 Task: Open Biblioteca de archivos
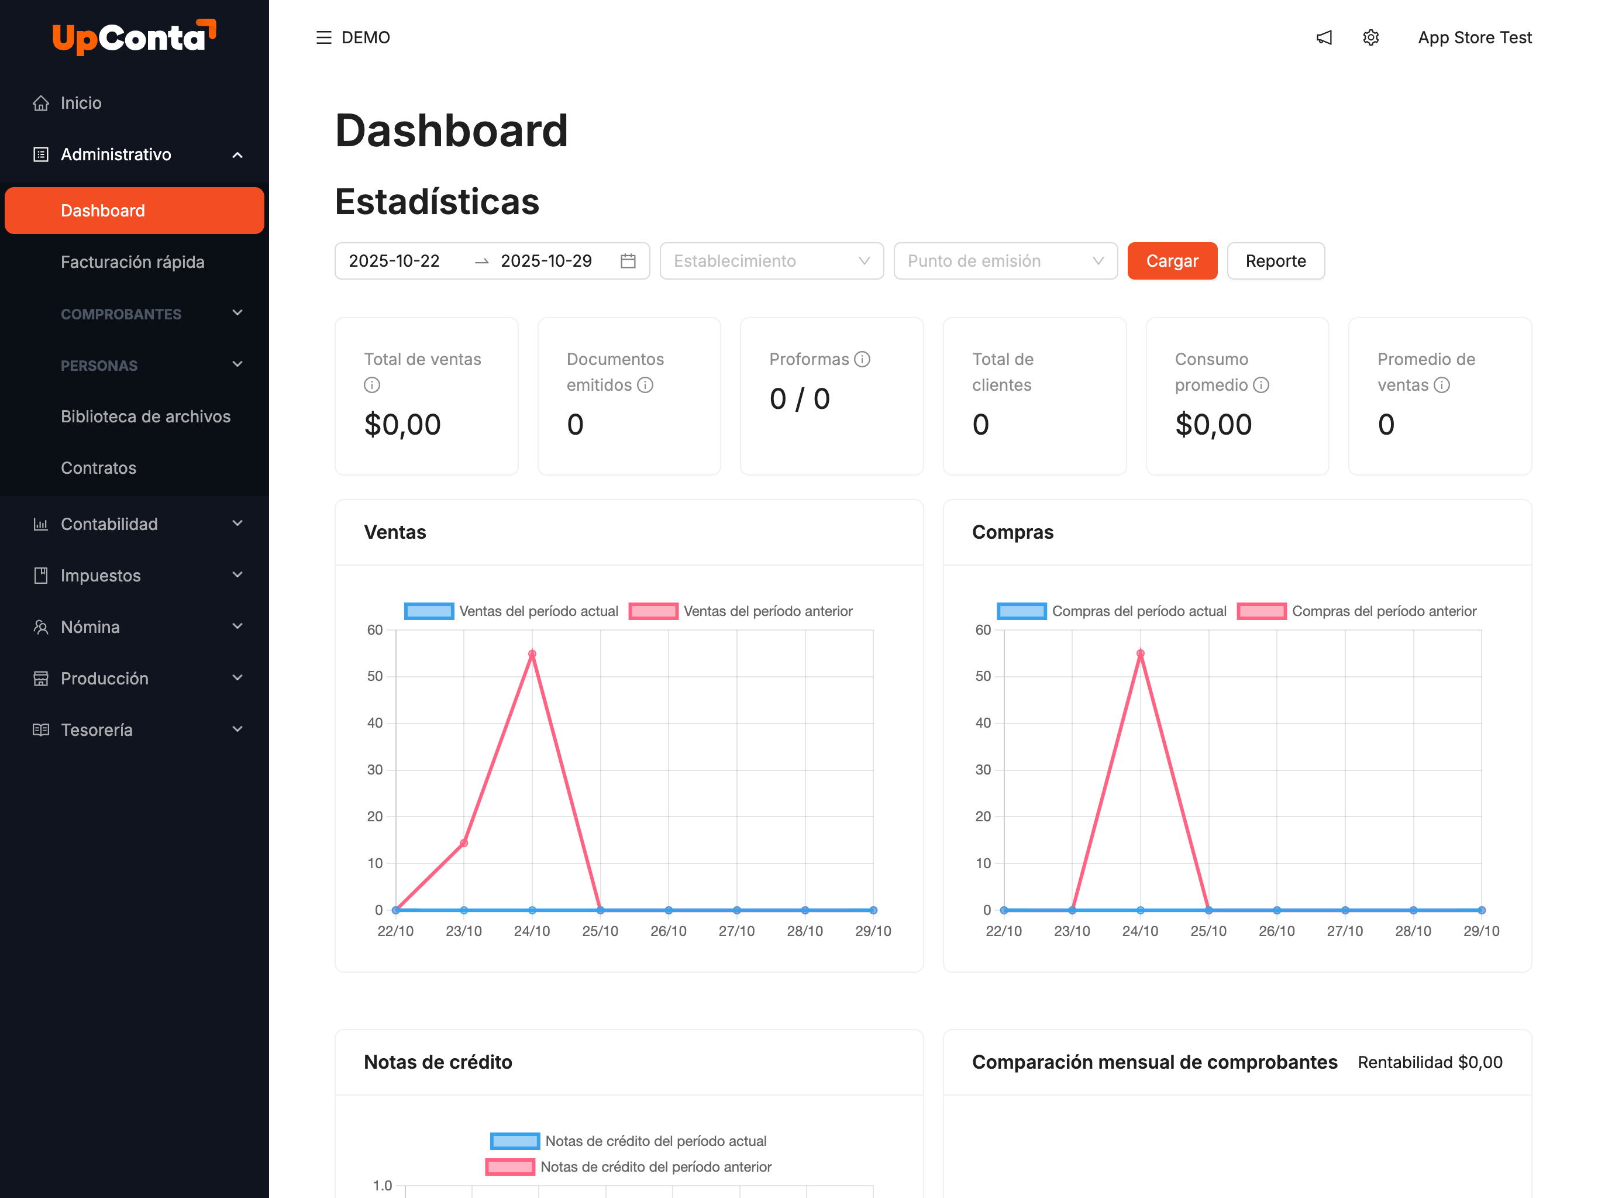click(135, 417)
